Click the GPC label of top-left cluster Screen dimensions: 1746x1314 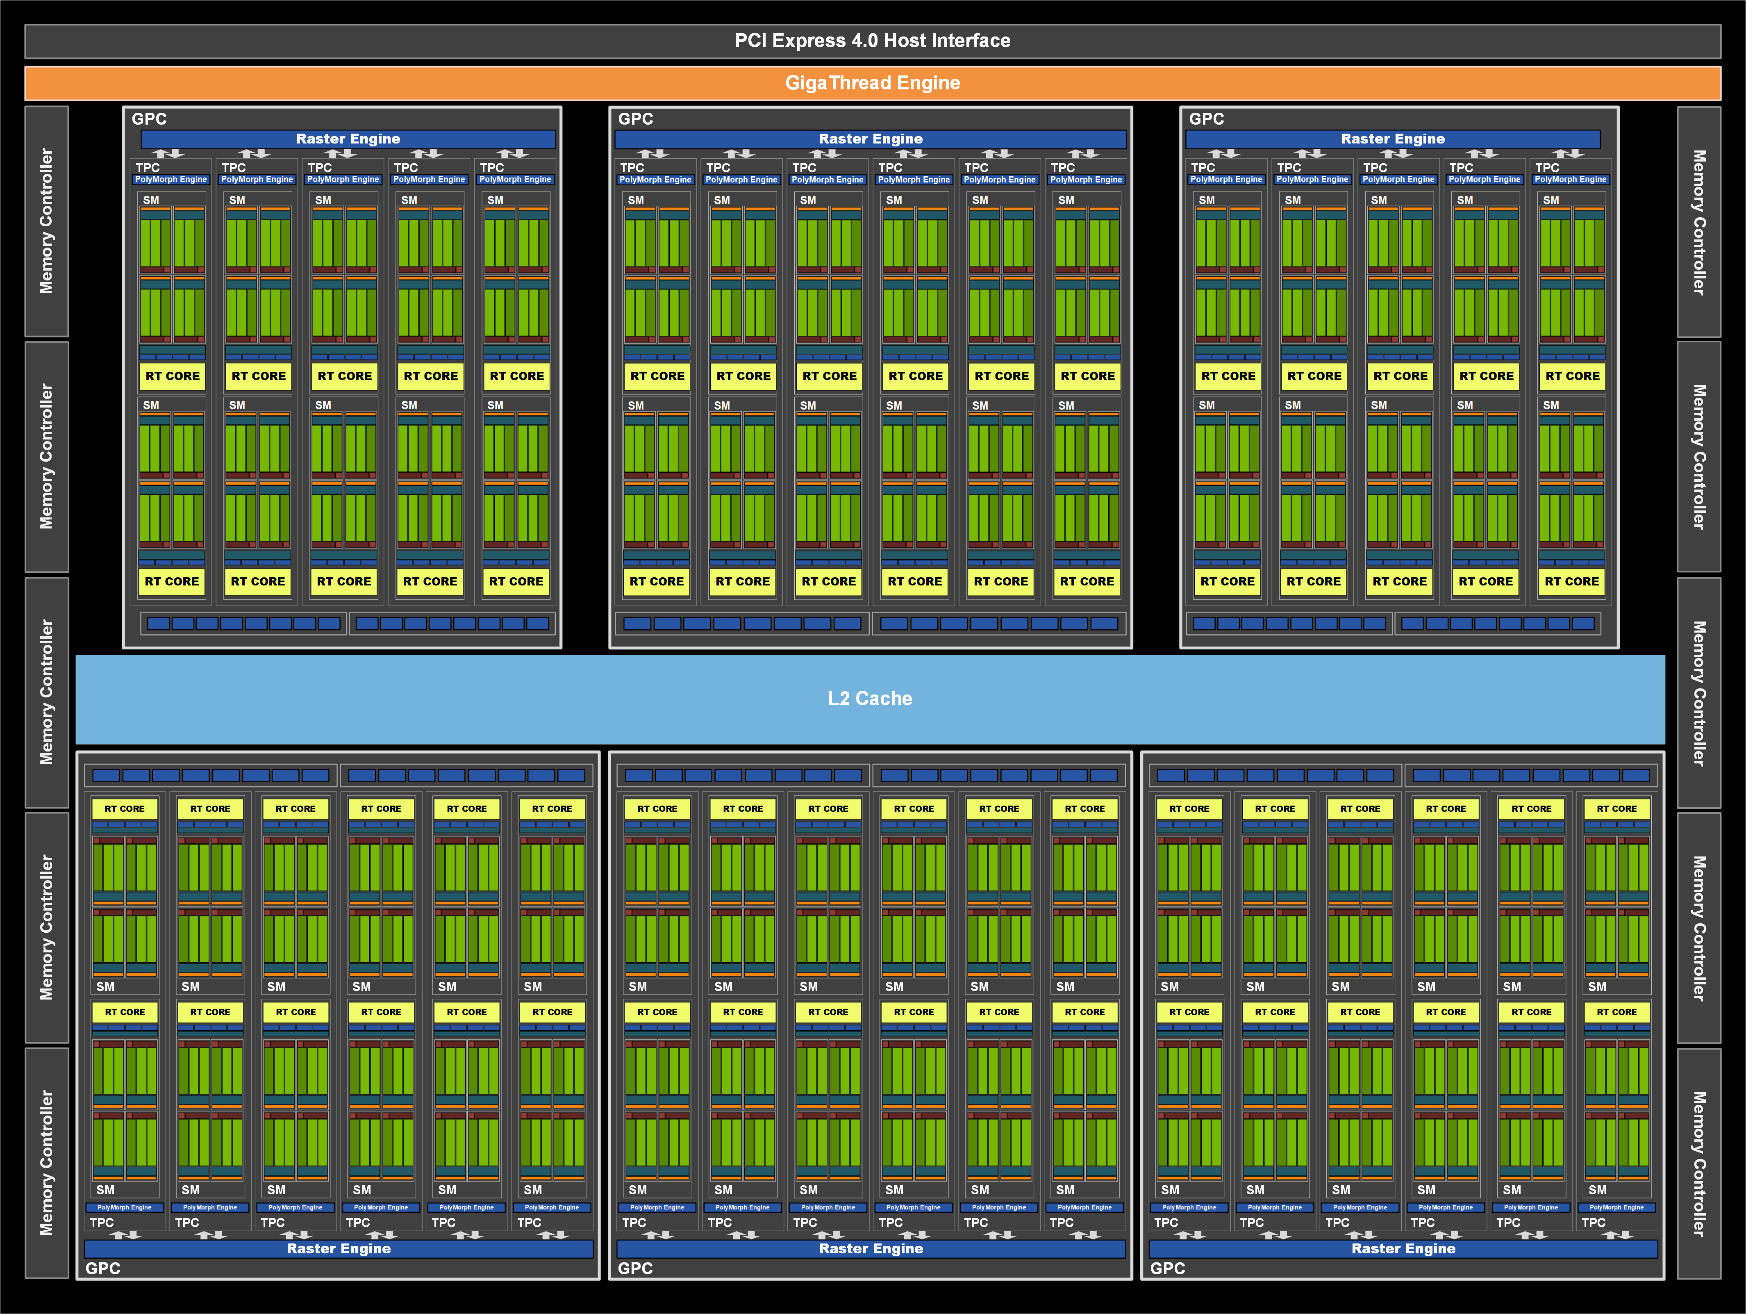pos(149,118)
